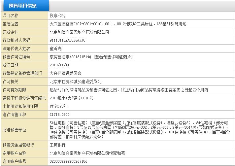235x166 pixels.
Task: Select developer name 北京和信兴泰房地产开发有限公司 in 开发企业 row
Action: (x=79, y=32)
